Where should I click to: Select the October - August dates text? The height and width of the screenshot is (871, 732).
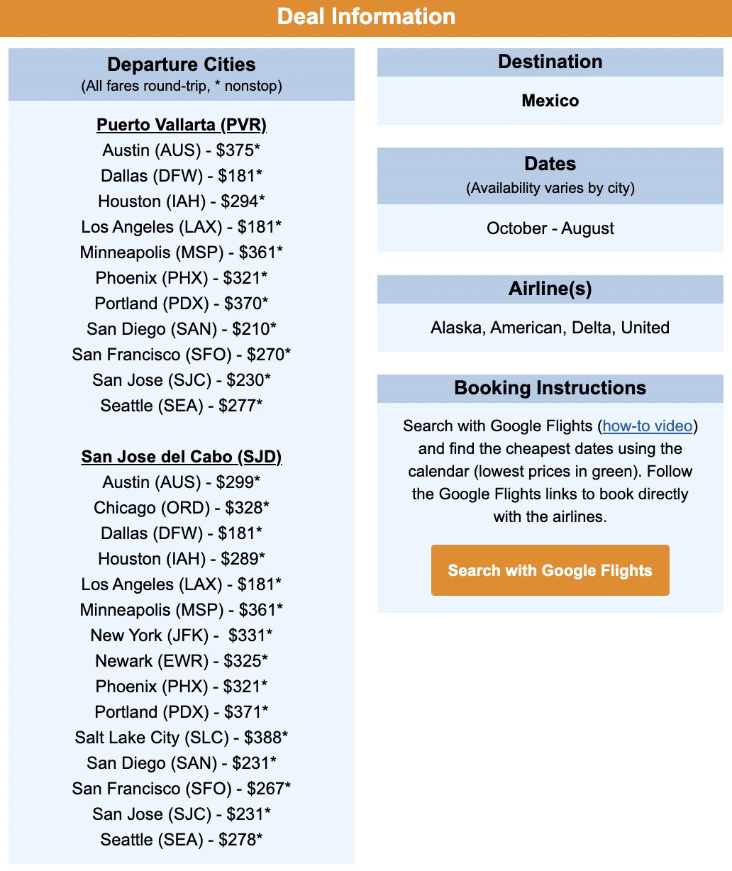550,228
